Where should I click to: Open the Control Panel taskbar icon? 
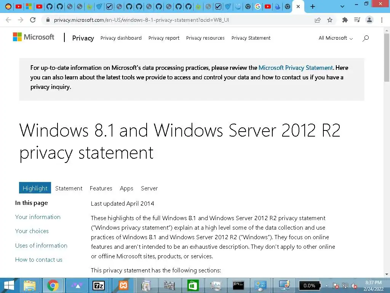pyautogui.click(x=261, y=285)
